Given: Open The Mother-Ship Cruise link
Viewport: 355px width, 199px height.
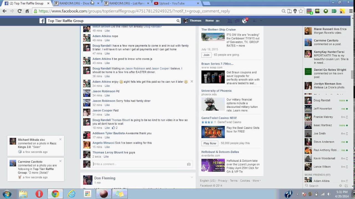Looking at the screenshot, I should pos(219,30).
